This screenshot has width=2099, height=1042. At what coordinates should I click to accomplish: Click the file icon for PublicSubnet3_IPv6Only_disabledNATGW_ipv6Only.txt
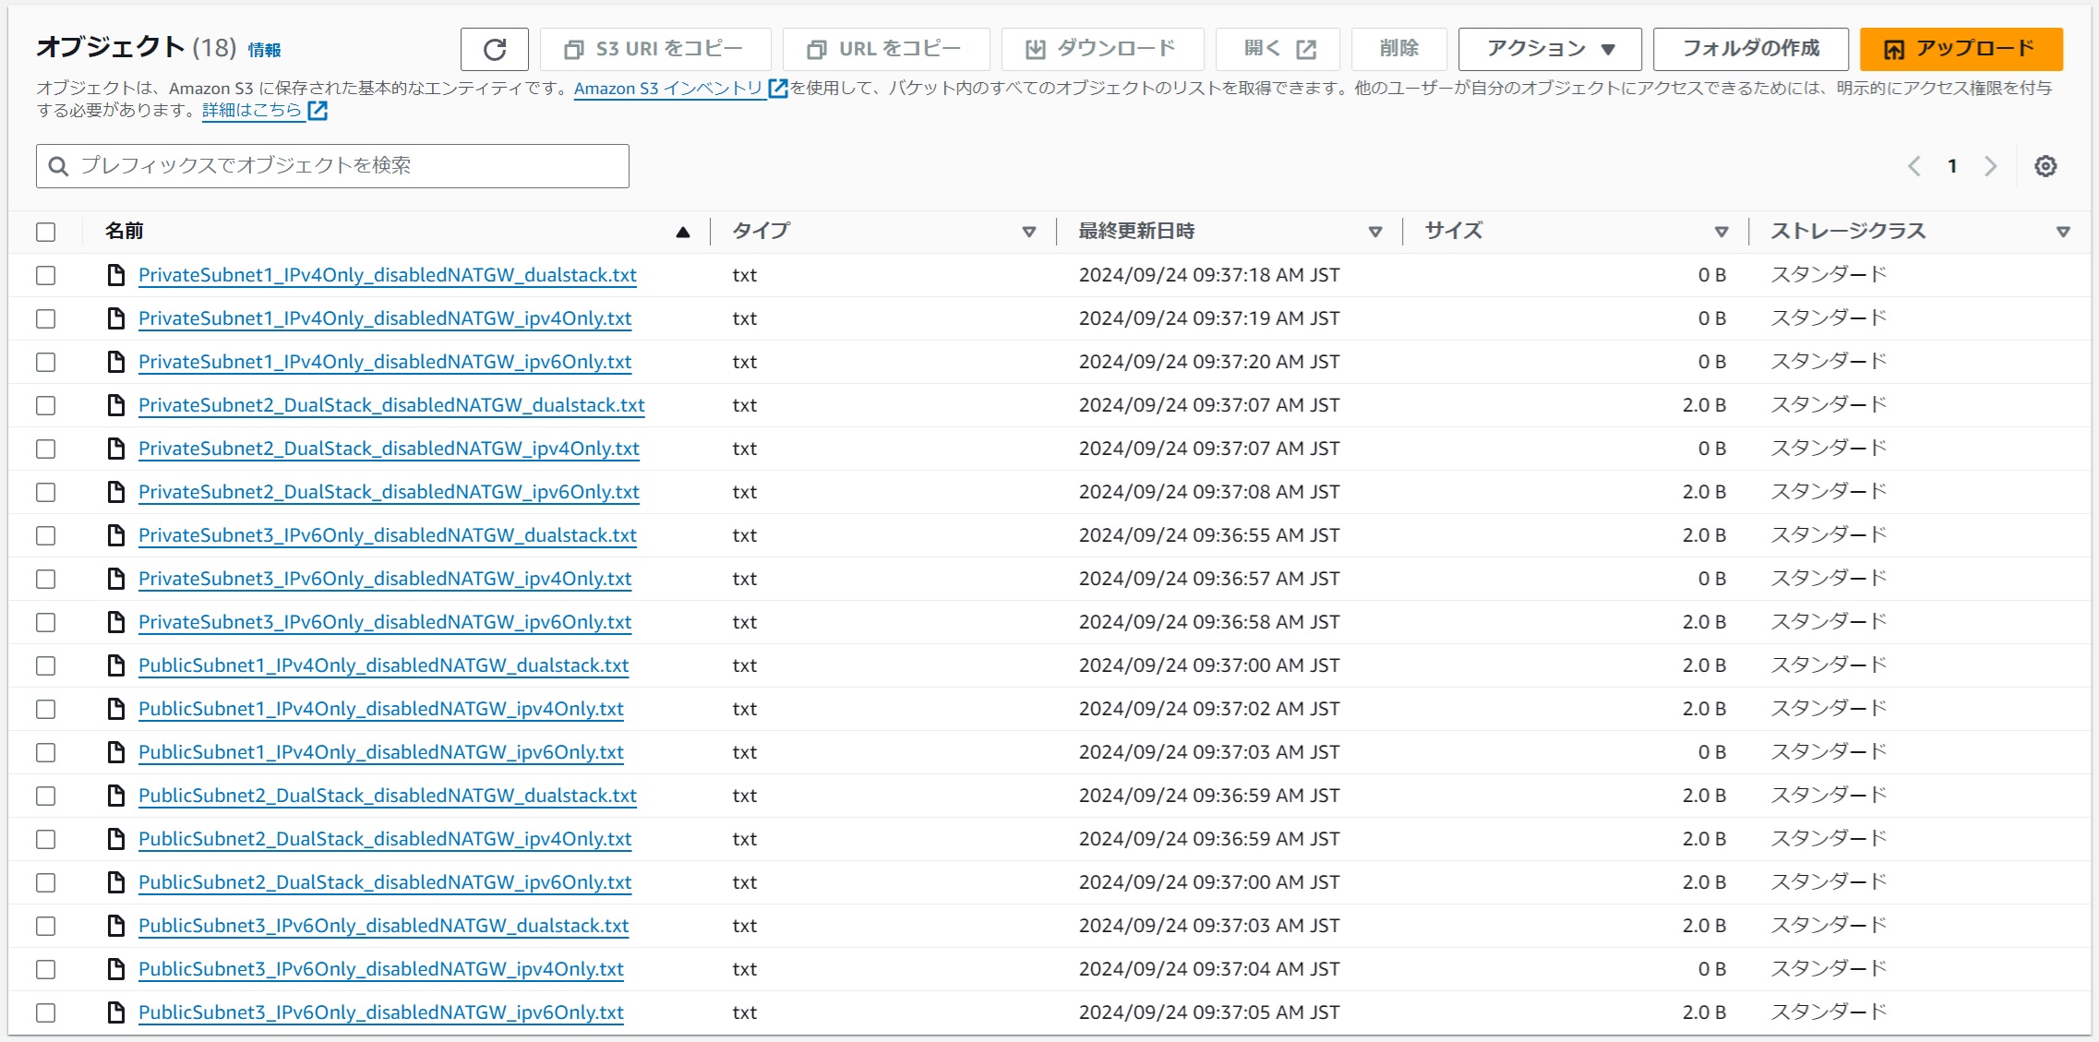tap(116, 1012)
